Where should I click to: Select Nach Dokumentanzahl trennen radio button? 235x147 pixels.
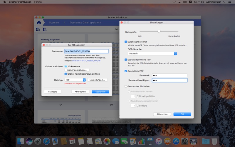129,101
